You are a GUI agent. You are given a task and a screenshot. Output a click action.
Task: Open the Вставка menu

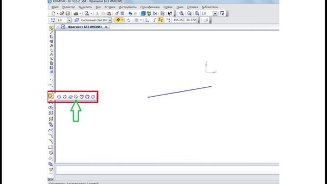click(x=110, y=7)
